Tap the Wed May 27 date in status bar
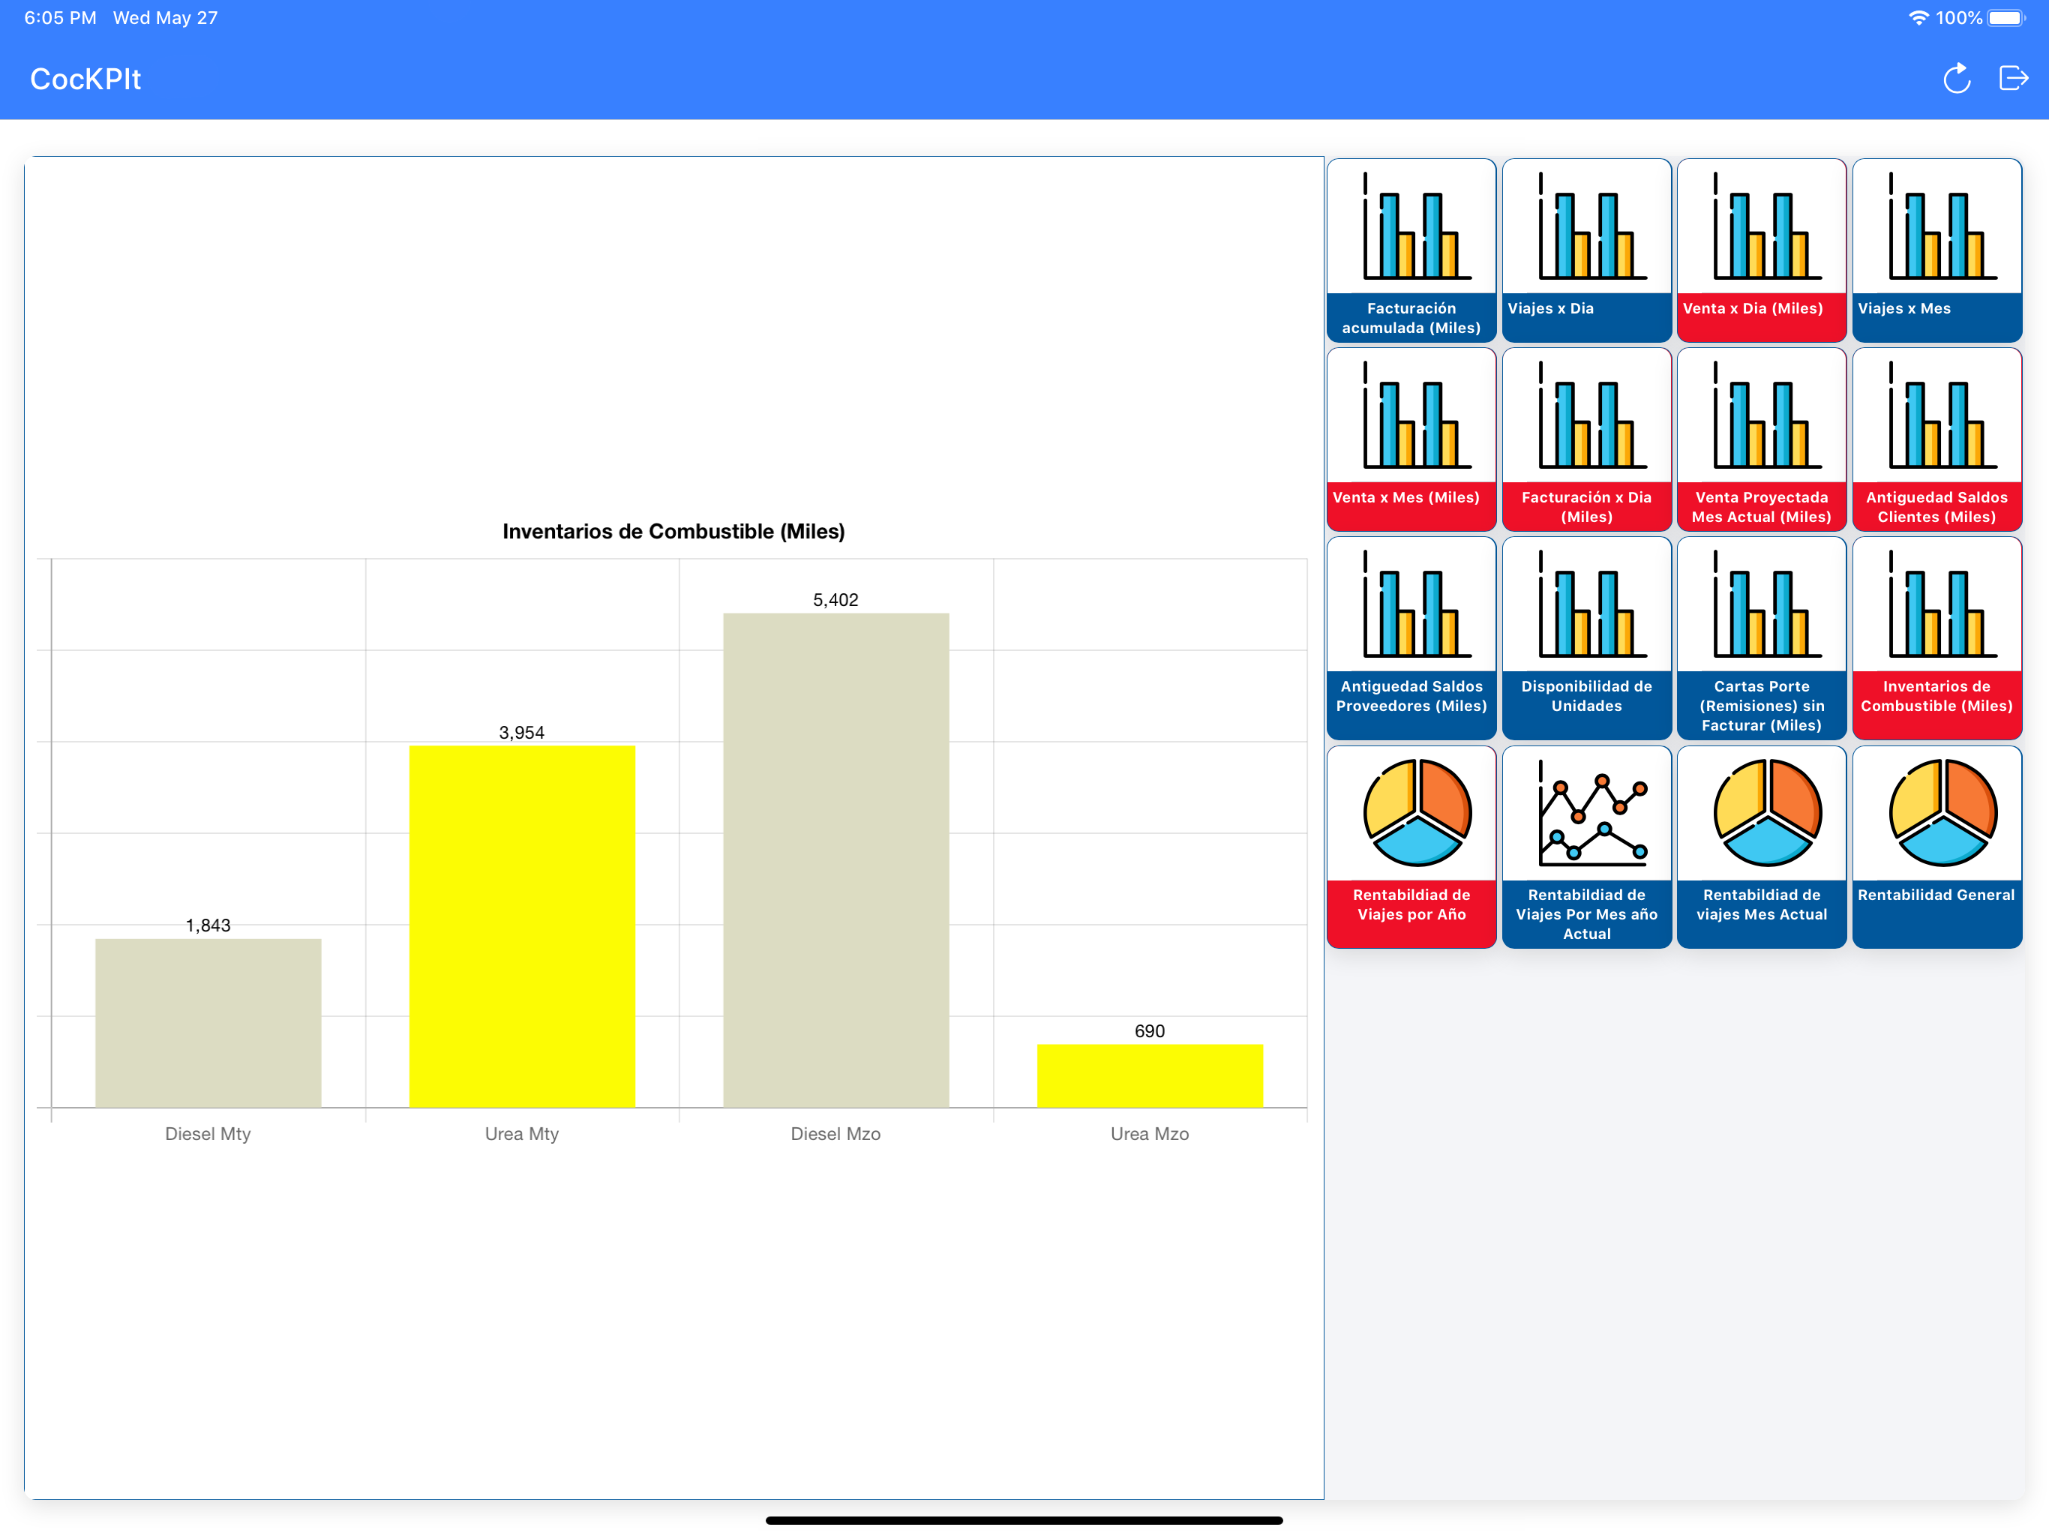Screen dimensions: 2049x1536 [165, 17]
